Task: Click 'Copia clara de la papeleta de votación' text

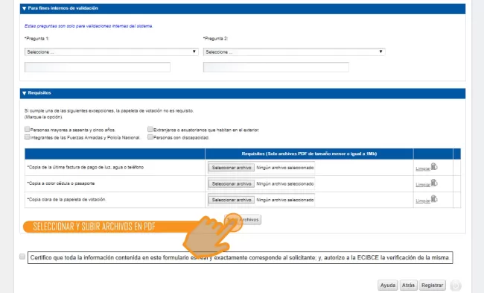Action: tap(66, 199)
